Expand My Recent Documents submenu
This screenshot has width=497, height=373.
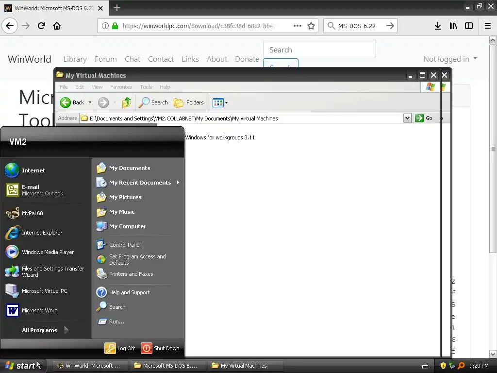(138, 183)
